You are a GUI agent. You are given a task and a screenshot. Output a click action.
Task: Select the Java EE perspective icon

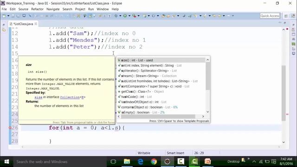point(293,16)
